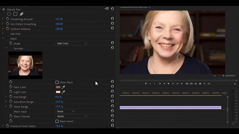Screen dimensions: 239x134
Task: Open Beauty Box setup icon beside reset
Action: [106, 9]
